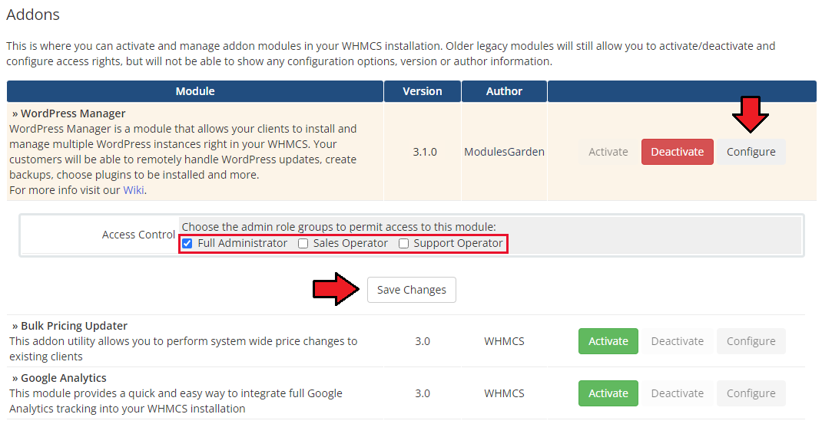Enable the Sales Operator checkbox

point(303,243)
